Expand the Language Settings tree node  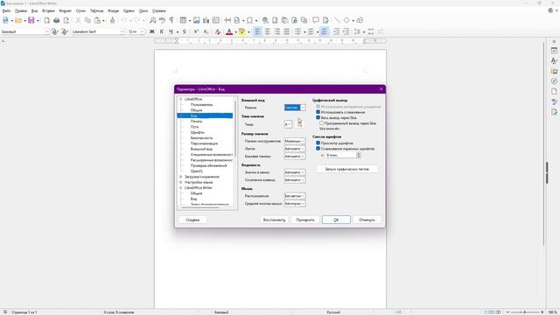[181, 182]
